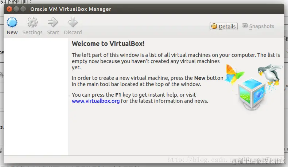Close the VirtualBox Manager window
288x167 pixels.
point(9,9)
